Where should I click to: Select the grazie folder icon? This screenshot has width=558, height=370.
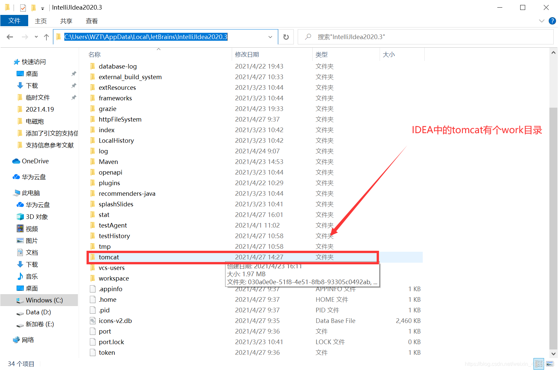coord(93,109)
